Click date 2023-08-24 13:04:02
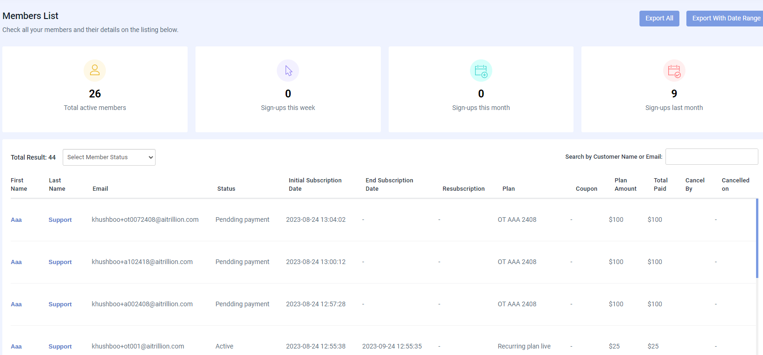Viewport: 763px width, 355px height. 316,219
